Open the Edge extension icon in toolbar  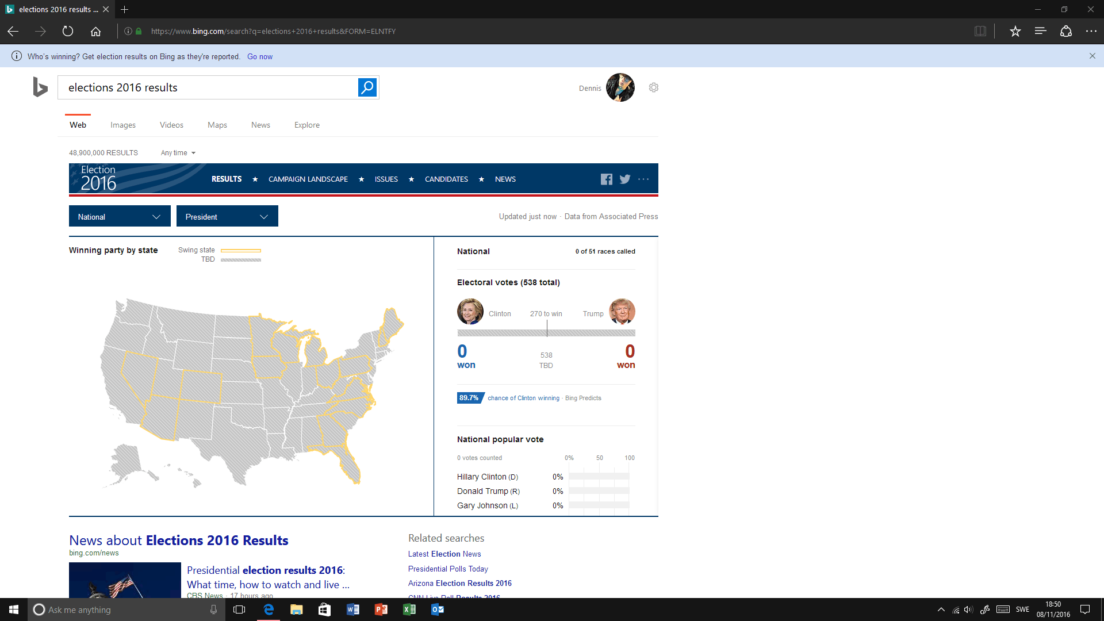[1066, 32]
